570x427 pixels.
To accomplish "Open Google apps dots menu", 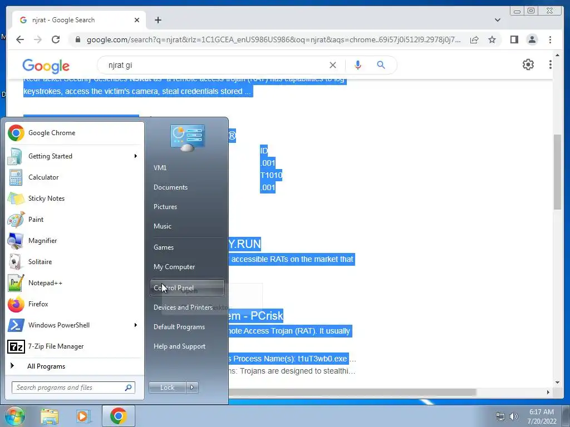I will (550, 64).
